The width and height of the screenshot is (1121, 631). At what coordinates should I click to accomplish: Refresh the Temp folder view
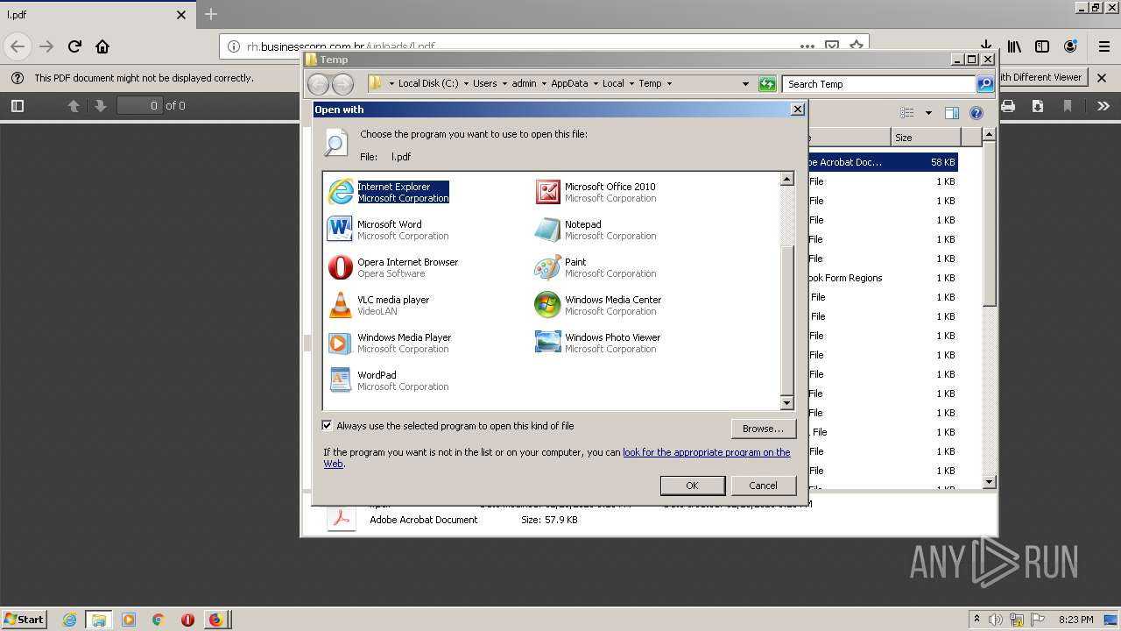pyautogui.click(x=767, y=84)
